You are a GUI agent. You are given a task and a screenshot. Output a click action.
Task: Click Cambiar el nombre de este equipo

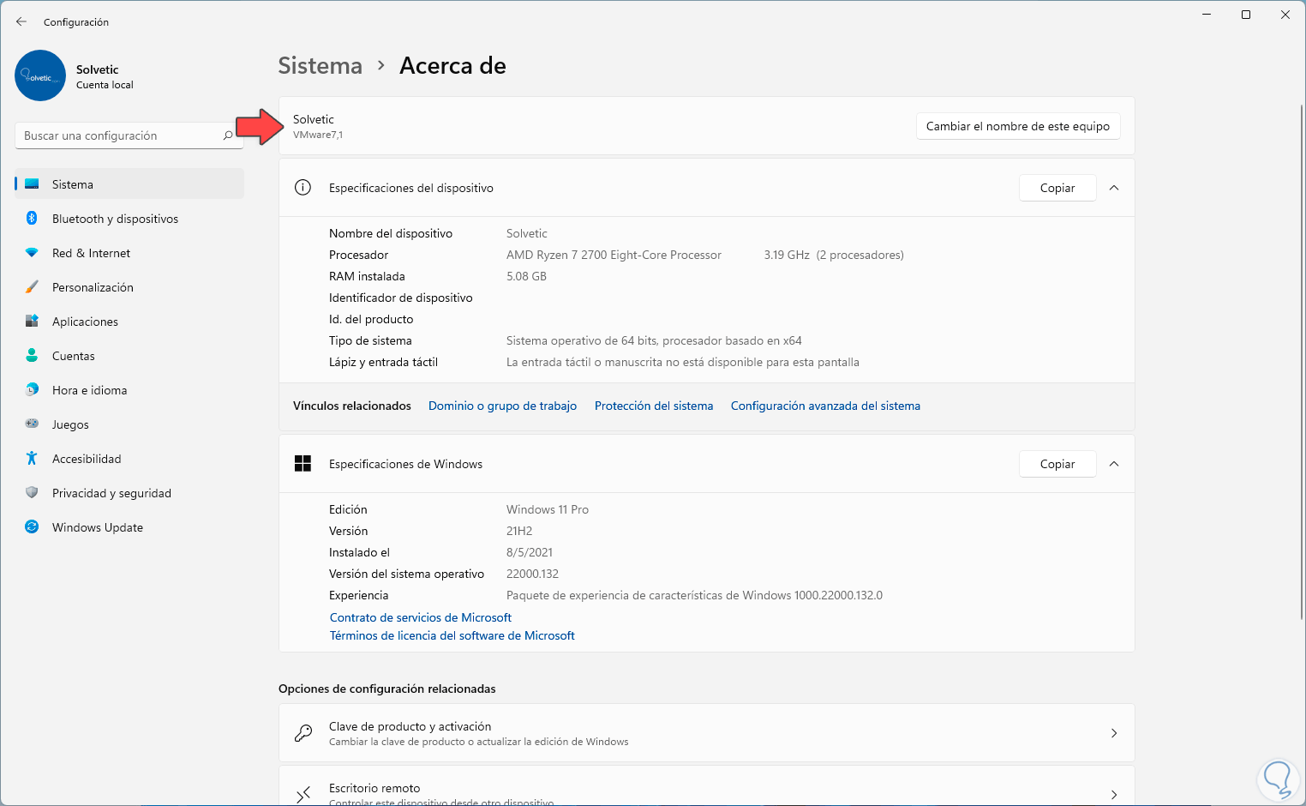1017,126
